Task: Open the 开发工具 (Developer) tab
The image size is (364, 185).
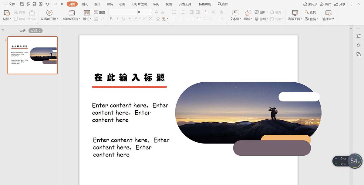Action: 185,4
